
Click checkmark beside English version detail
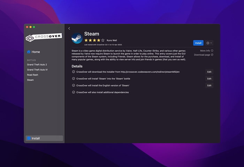tap(74, 86)
